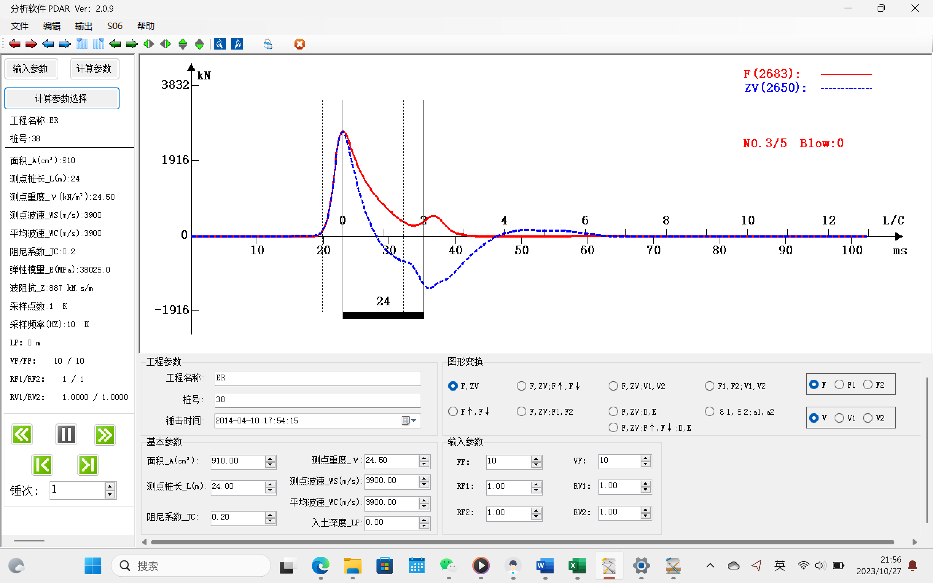Click the 计算参数选择 button
The image size is (933, 583).
click(62, 98)
